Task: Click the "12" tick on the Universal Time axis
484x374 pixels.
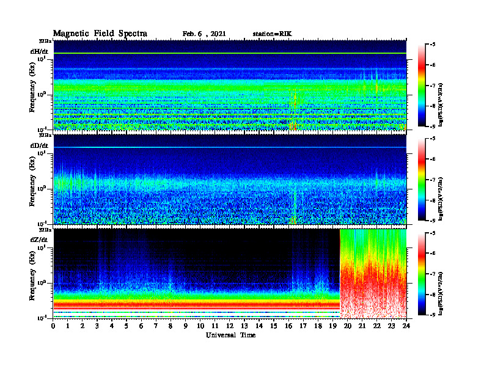Action: point(230,326)
